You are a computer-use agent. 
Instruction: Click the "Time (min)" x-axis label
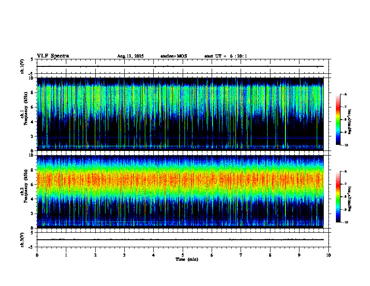click(x=187, y=259)
